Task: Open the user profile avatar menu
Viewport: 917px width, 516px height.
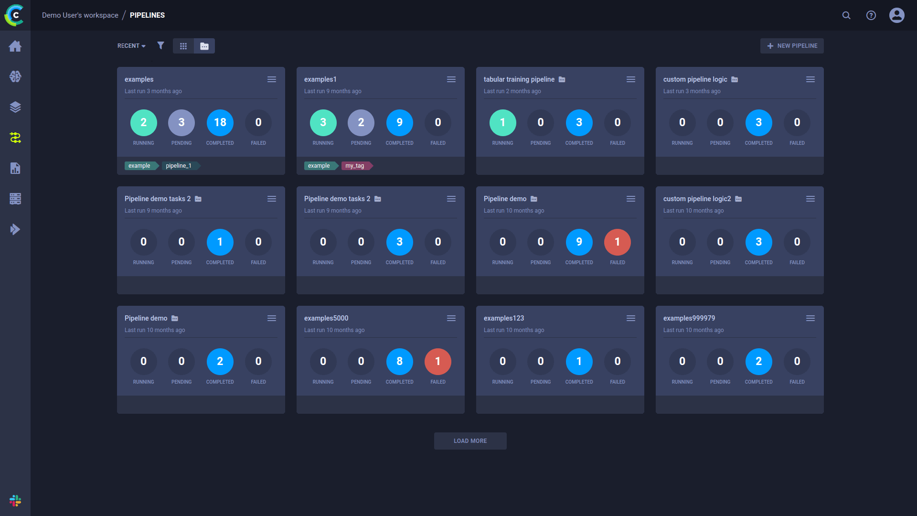Action: click(x=896, y=15)
